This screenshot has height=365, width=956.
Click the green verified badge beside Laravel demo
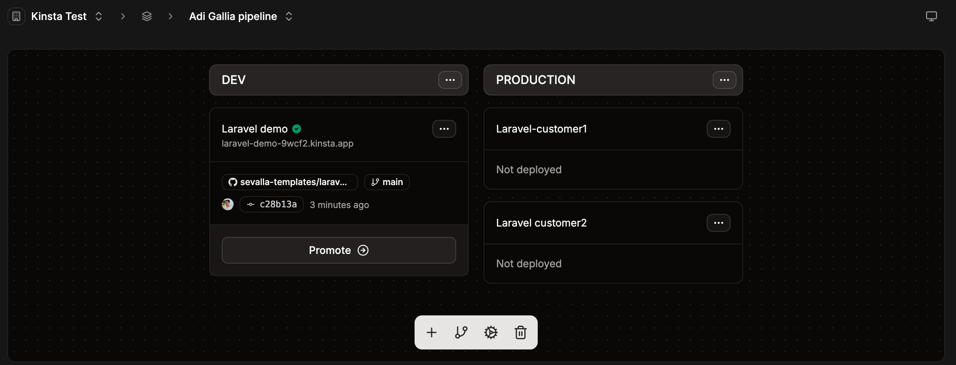click(x=297, y=128)
